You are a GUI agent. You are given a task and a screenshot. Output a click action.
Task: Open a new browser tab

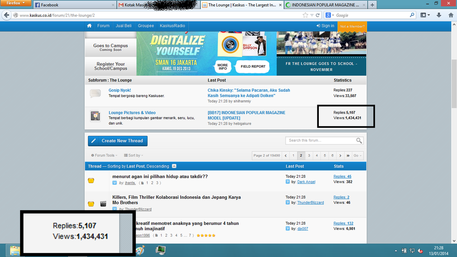(x=372, y=5)
